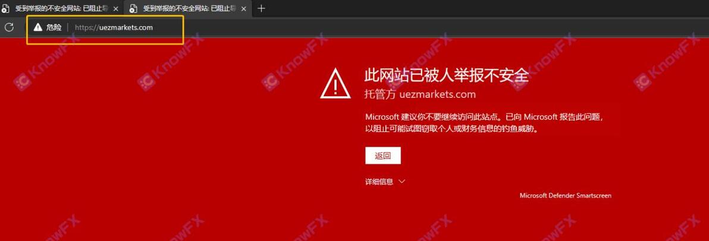709x241 pixels.
Task: Close the first browser tab
Action: pyautogui.click(x=116, y=8)
